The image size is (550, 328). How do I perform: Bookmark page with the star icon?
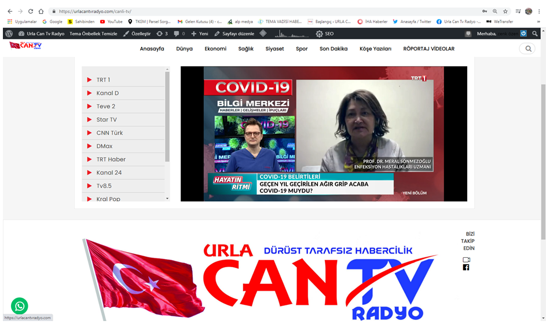click(505, 11)
